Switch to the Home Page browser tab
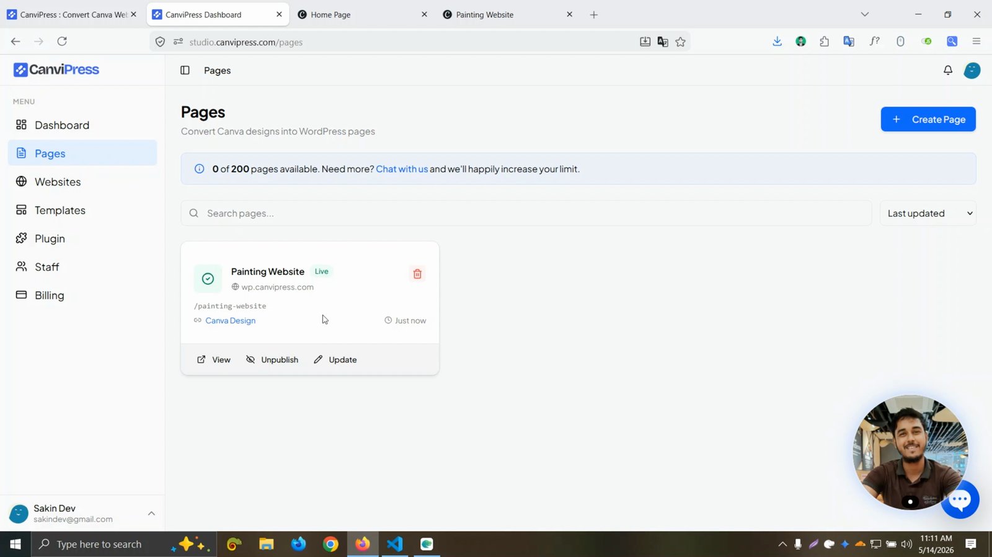Viewport: 992px width, 557px height. 363,14
